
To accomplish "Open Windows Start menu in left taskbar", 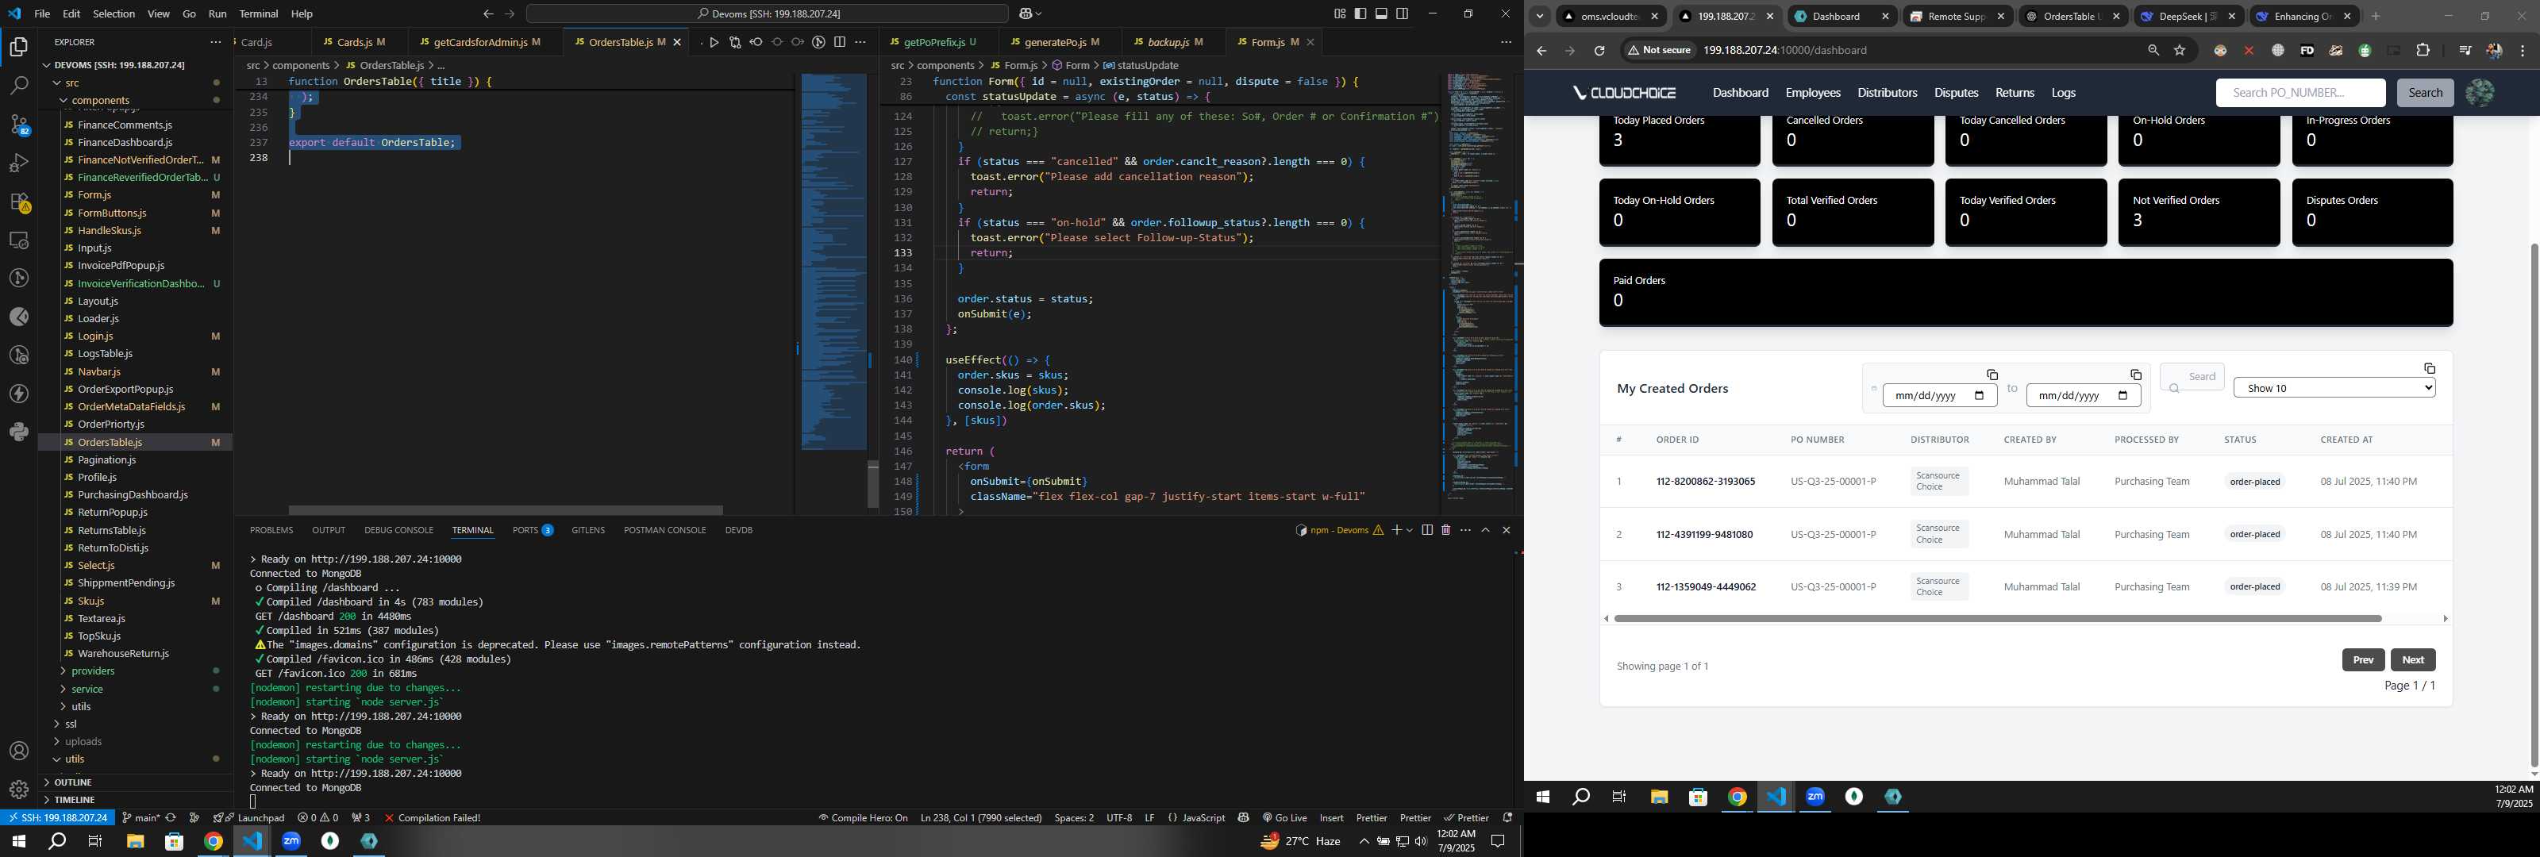I will [17, 841].
